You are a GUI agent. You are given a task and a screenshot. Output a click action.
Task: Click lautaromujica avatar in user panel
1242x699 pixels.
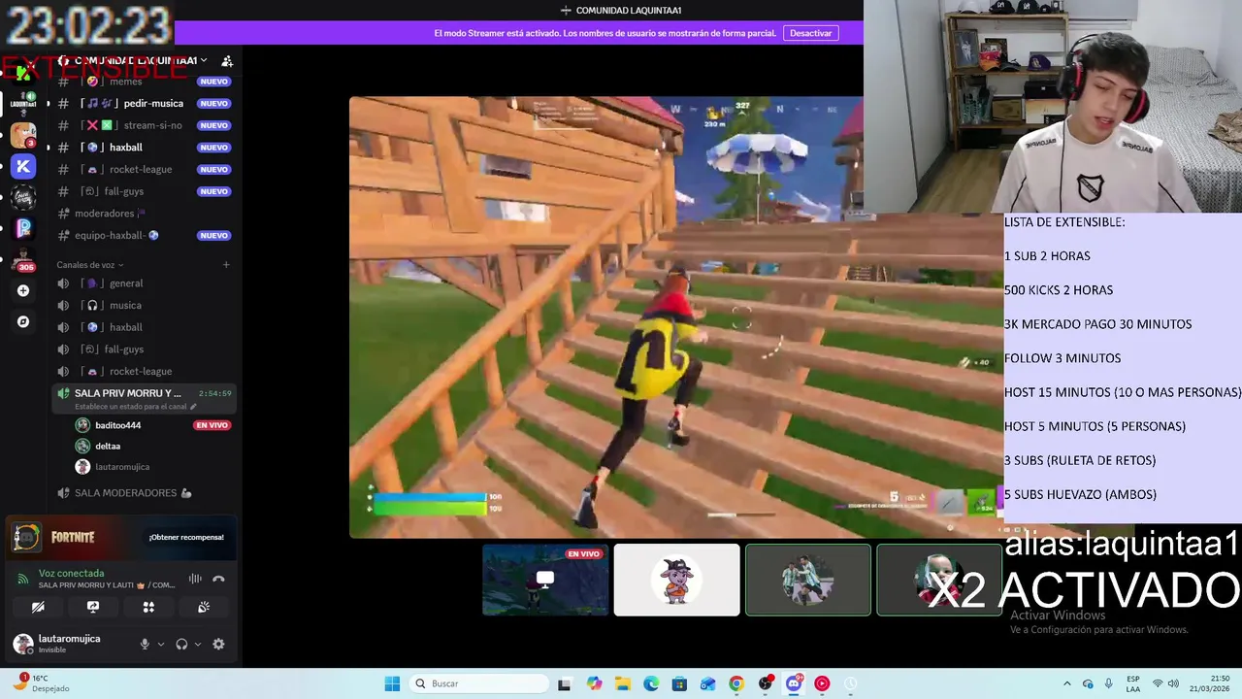click(x=23, y=643)
